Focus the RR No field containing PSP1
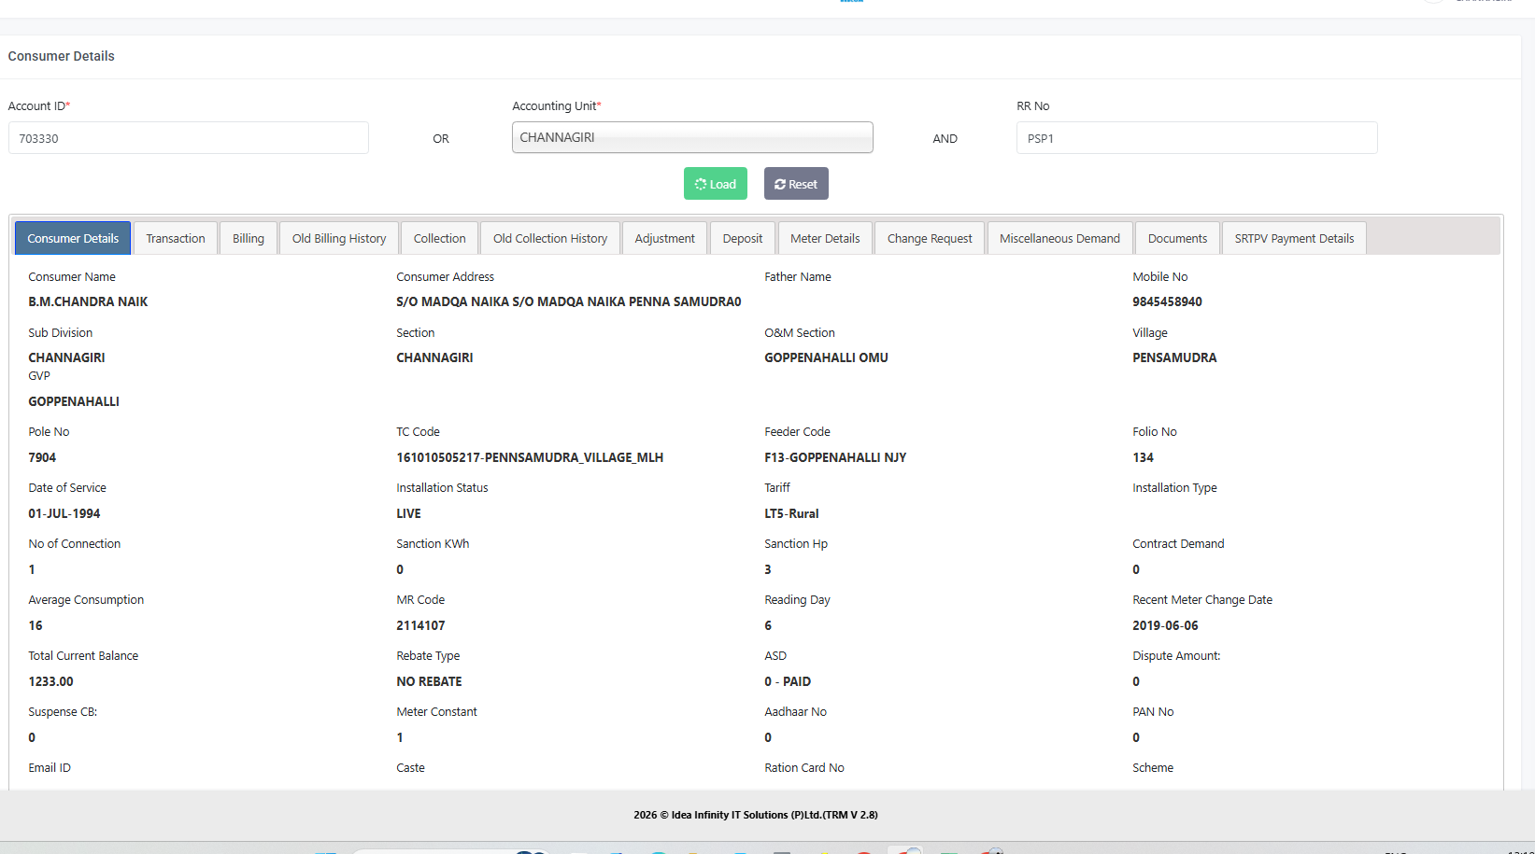The image size is (1535, 854). point(1196,138)
